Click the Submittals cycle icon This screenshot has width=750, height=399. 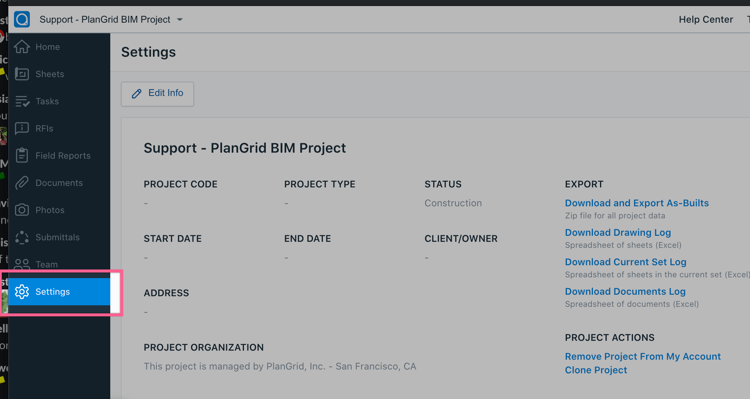[22, 237]
